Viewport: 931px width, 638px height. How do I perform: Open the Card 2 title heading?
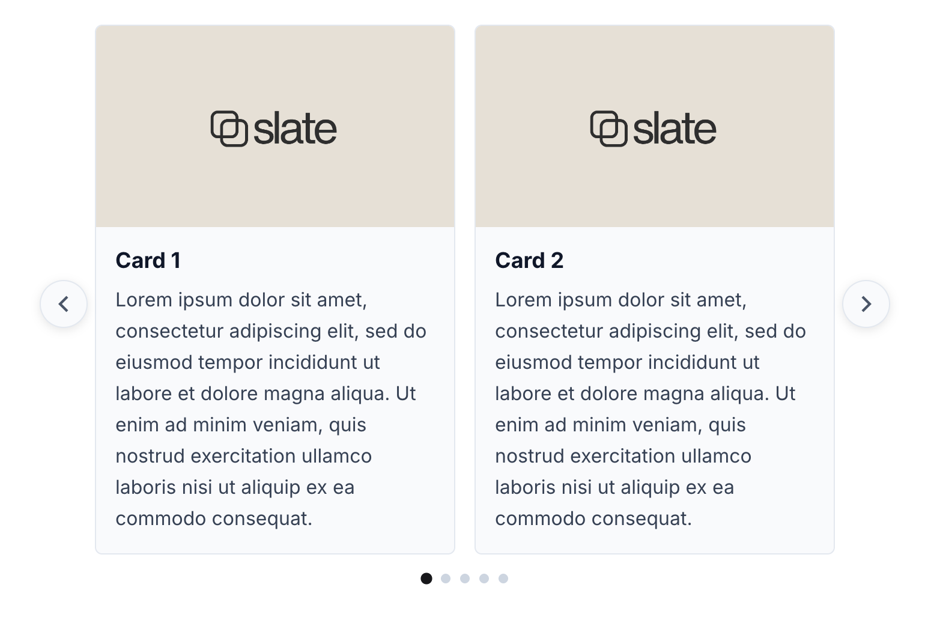(529, 261)
